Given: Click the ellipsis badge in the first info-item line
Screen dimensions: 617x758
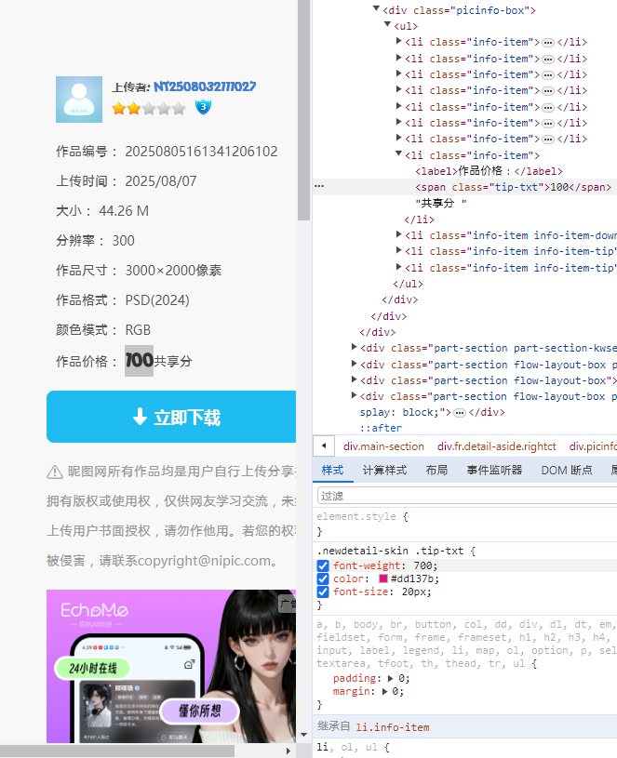Looking at the screenshot, I should (x=548, y=43).
